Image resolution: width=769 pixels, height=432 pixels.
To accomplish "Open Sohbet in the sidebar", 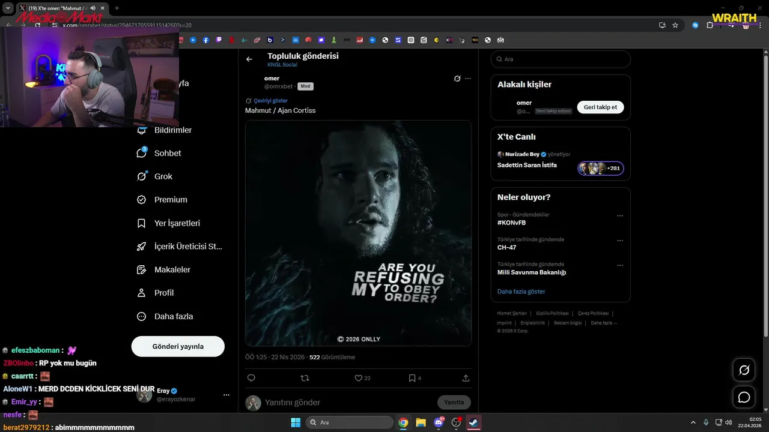I will pos(159,153).
